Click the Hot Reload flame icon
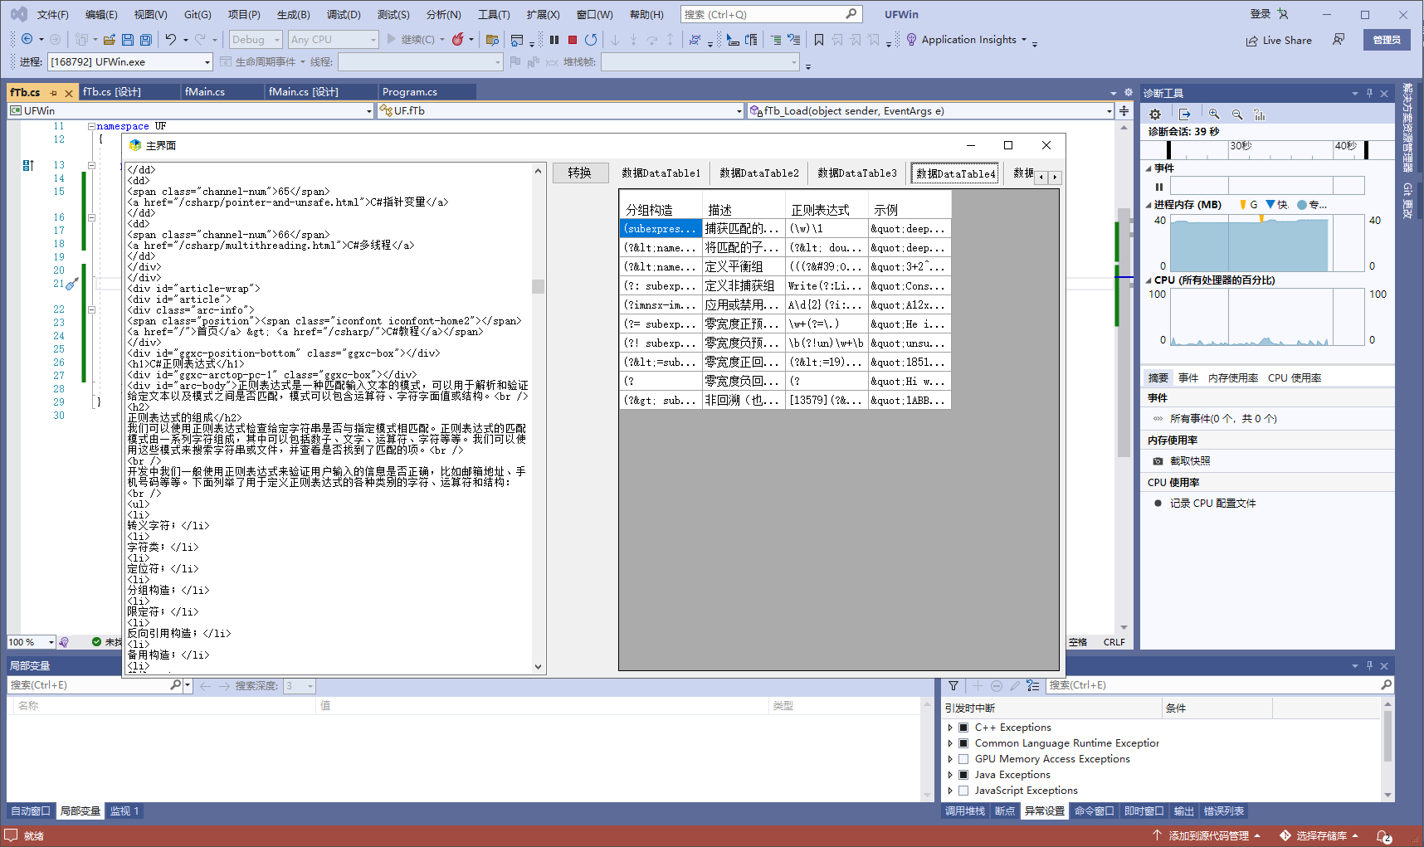The width and height of the screenshot is (1424, 847). 457,39
